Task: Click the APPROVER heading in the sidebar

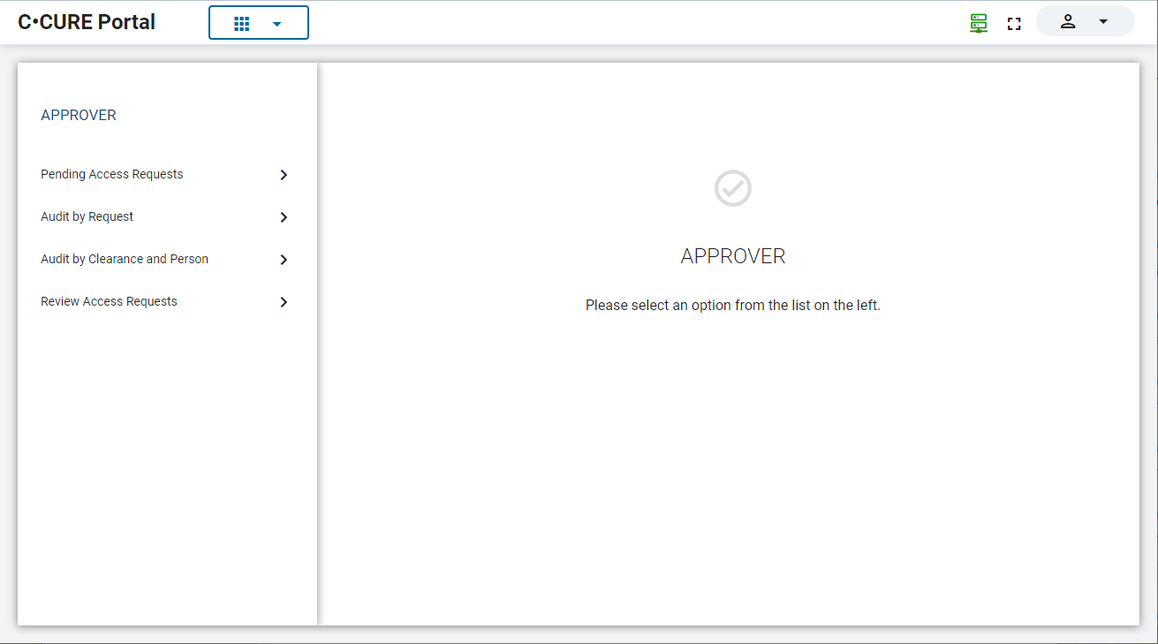Action: point(79,116)
